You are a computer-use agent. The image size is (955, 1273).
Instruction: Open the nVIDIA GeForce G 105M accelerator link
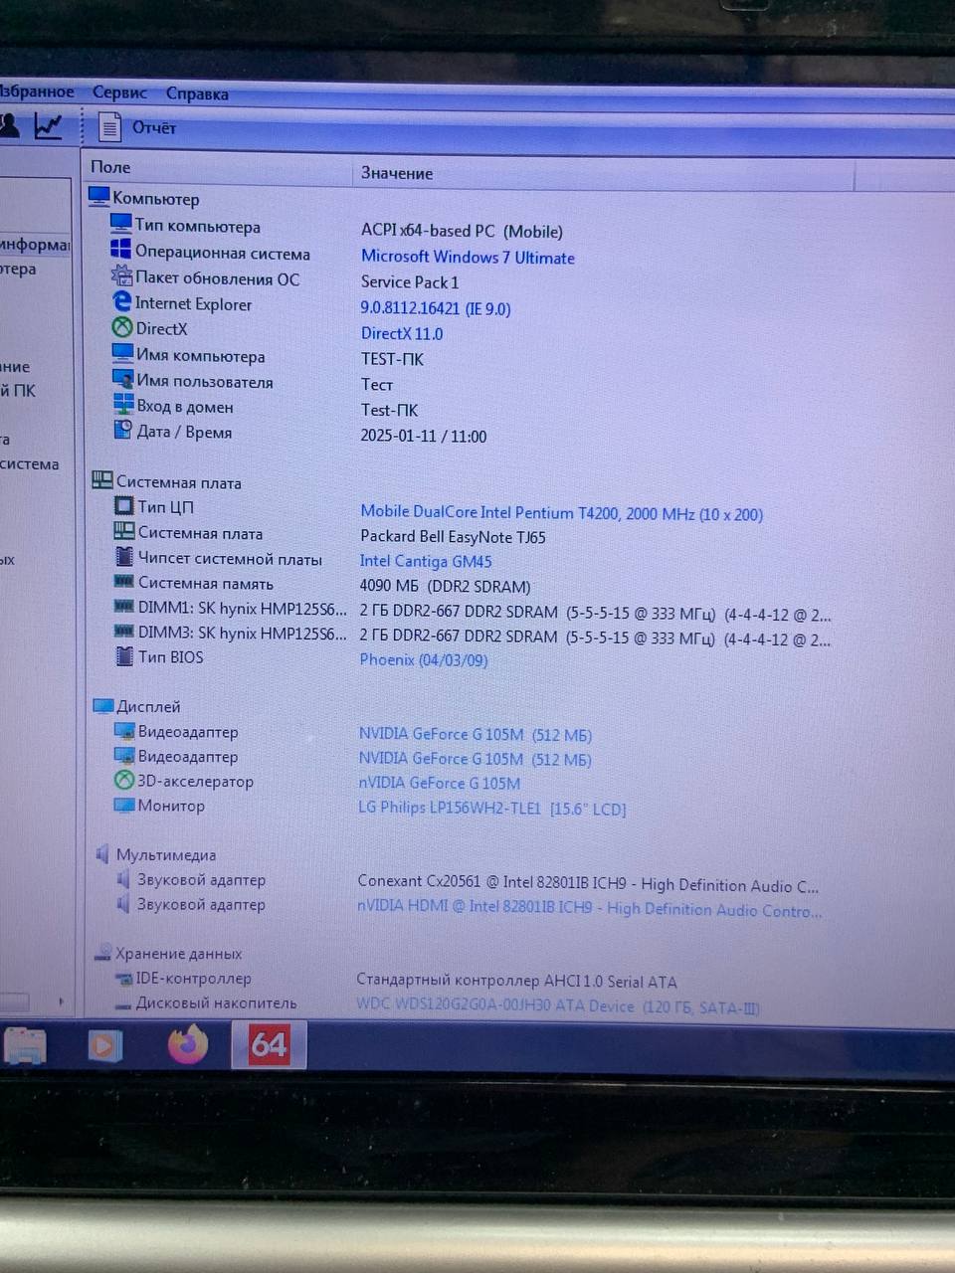(440, 784)
